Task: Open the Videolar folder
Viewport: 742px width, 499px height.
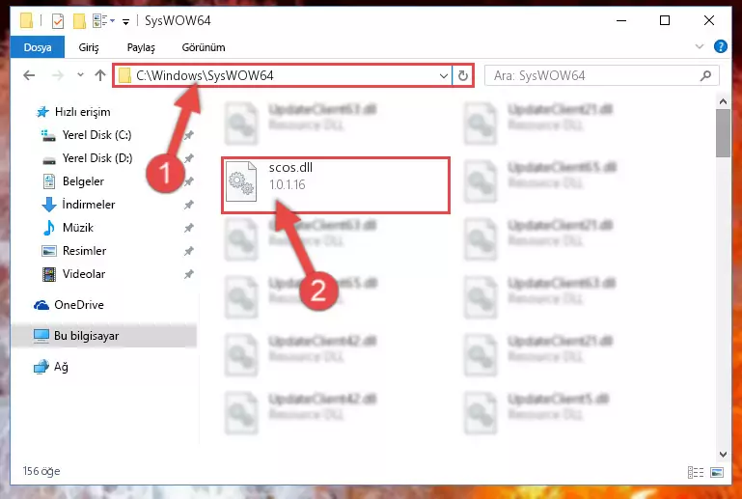Action: (84, 274)
